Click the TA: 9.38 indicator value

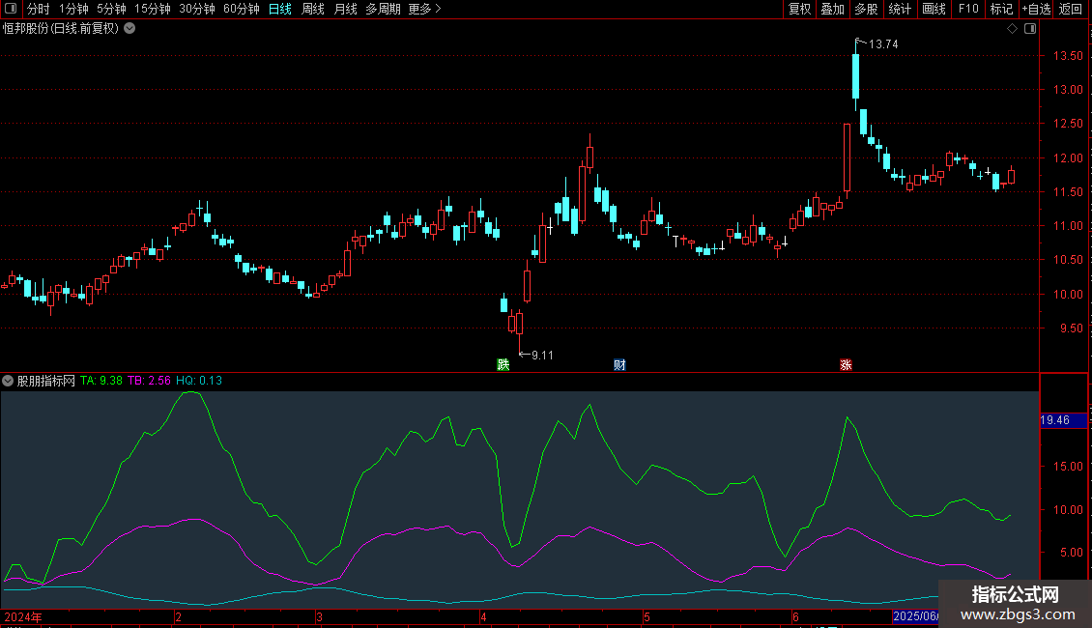(x=101, y=381)
